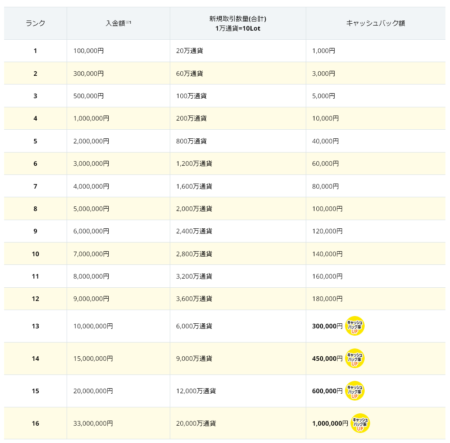The width and height of the screenshot is (450, 443).
Task: Select the rank 5 row number cell
Action: click(x=35, y=141)
